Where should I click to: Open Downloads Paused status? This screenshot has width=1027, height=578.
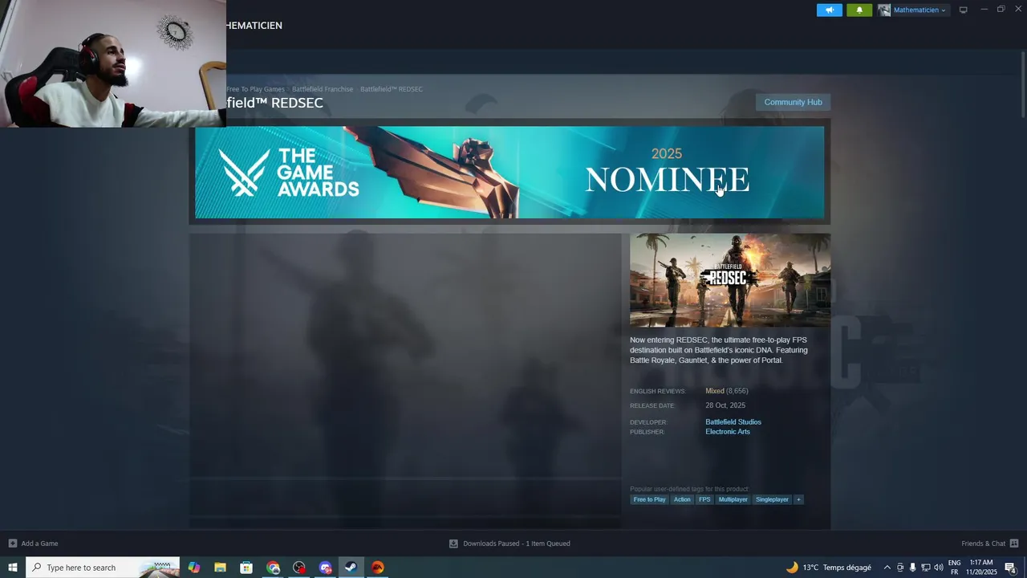(x=517, y=543)
